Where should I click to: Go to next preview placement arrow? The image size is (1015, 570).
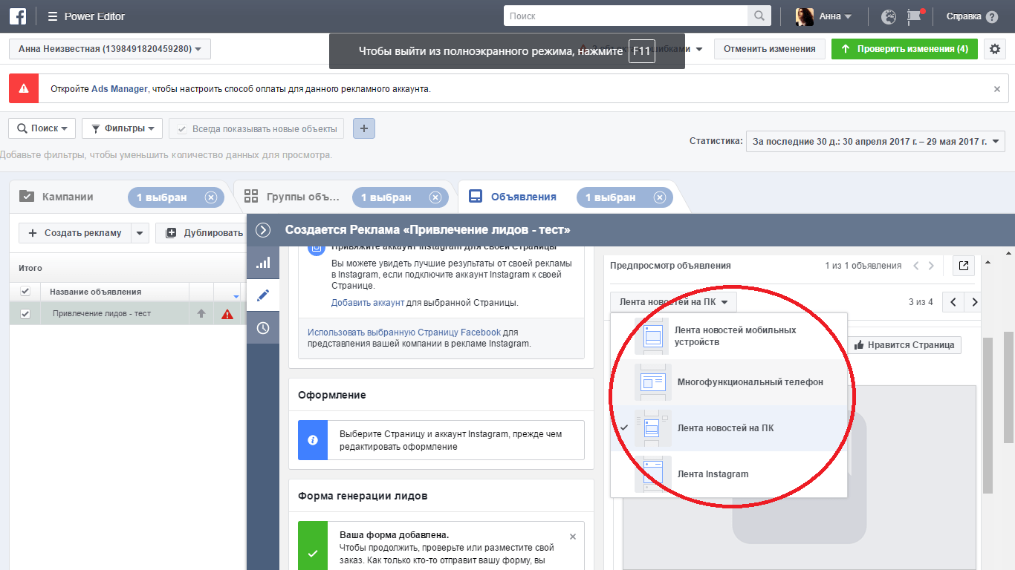click(x=974, y=302)
